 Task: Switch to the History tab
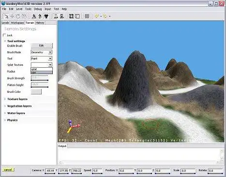(40, 23)
